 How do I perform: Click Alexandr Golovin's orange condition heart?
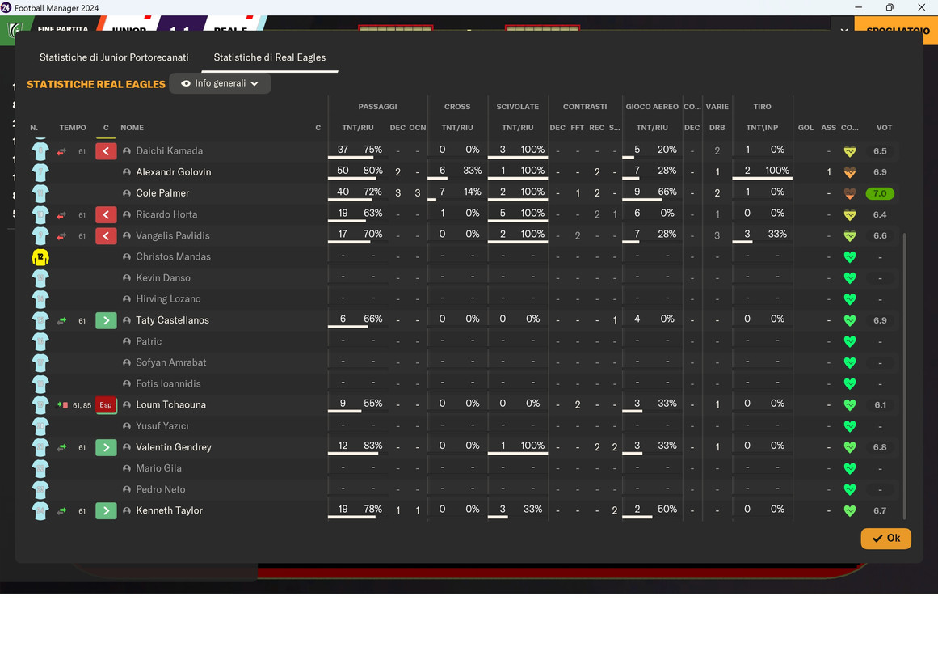click(849, 172)
